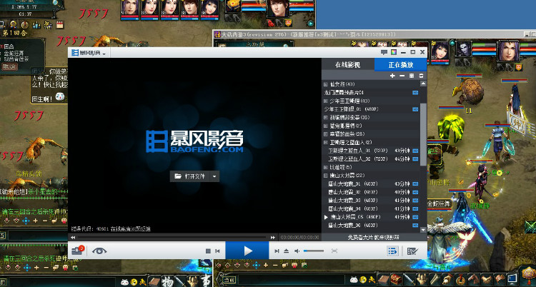Toggle playlist panel visibility button
Viewport: 536px width, 287px height.
pos(392,251)
